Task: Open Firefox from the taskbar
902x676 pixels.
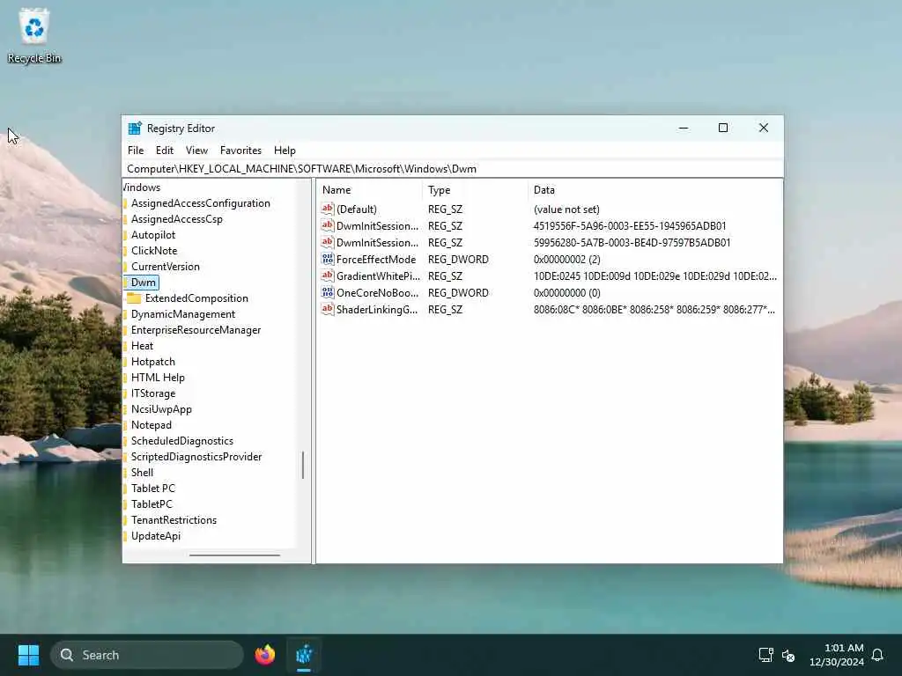Action: point(264,655)
